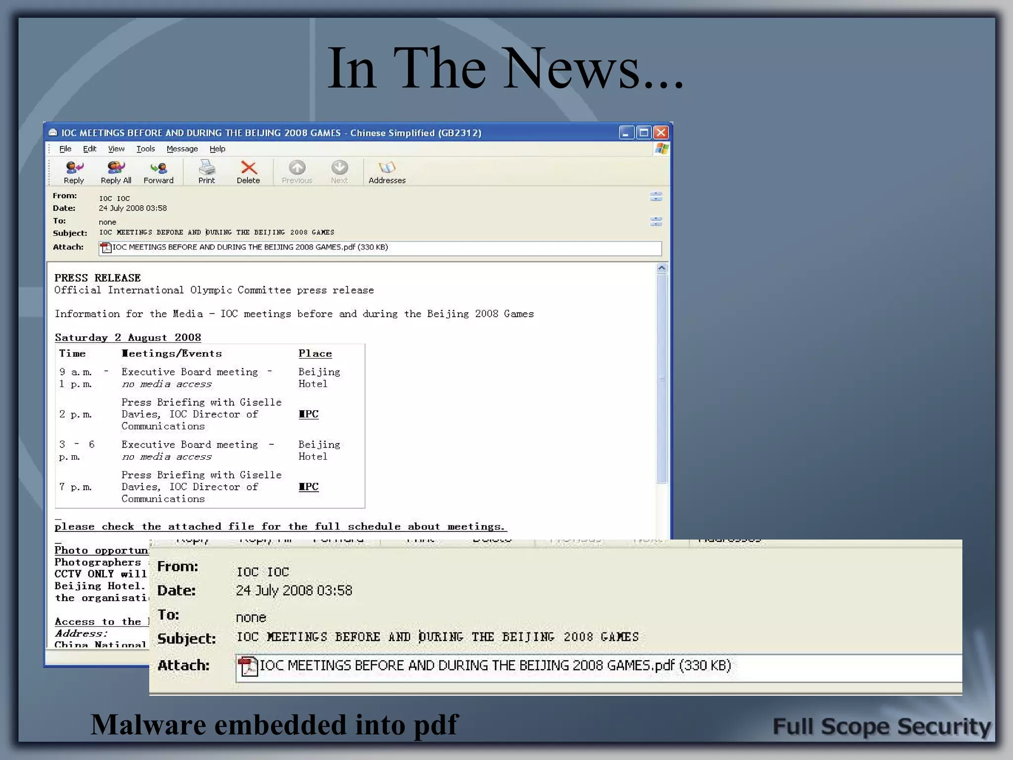Open the Message menu
This screenshot has width=1013, height=760.
click(182, 149)
